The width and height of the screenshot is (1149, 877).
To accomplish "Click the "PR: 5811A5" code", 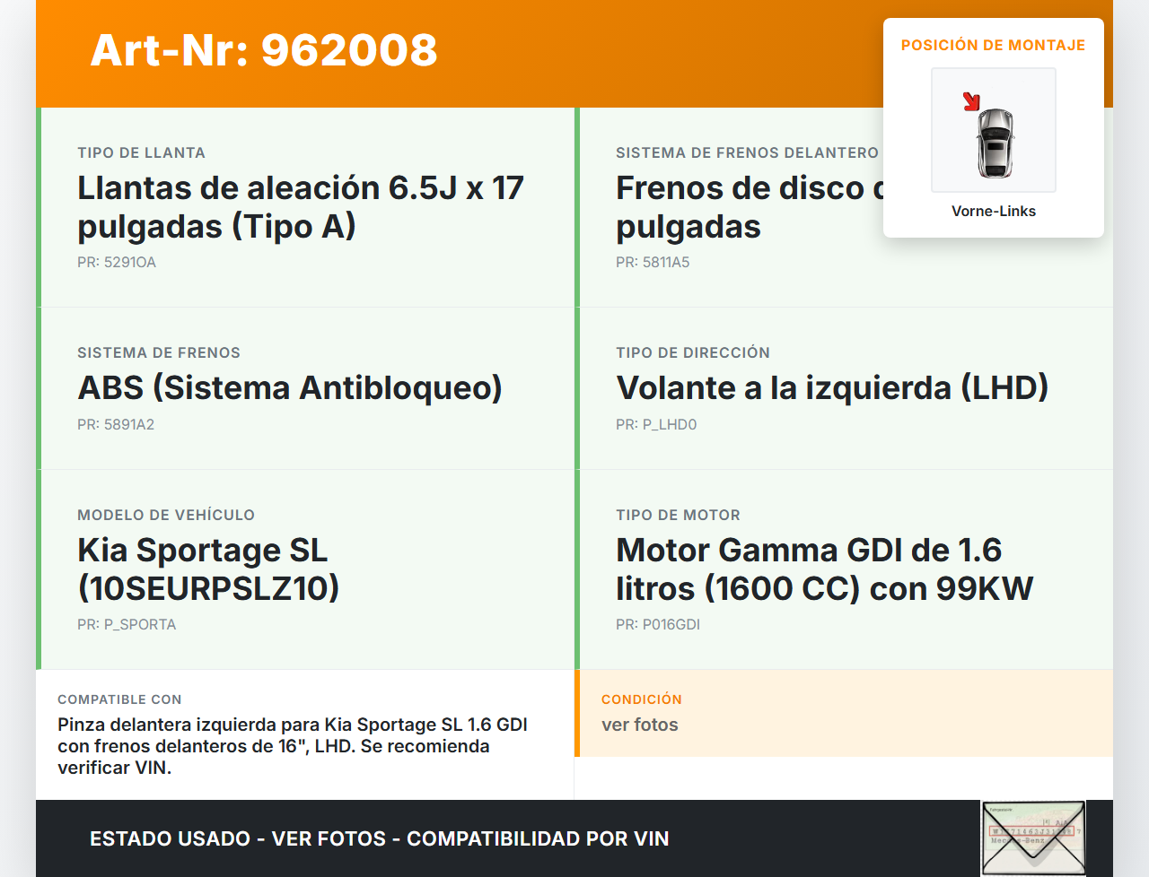I will click(x=653, y=262).
